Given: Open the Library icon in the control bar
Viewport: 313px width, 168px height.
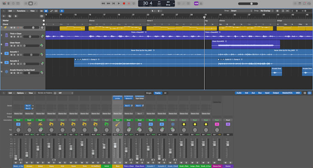Looking at the screenshot, I should tap(4, 3).
